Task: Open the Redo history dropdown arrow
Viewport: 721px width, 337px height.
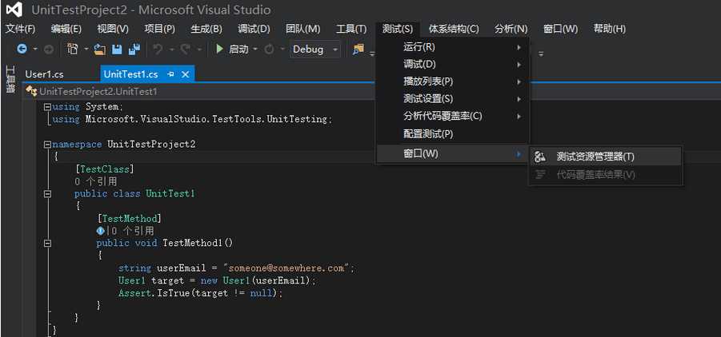Action: pyautogui.click(x=199, y=50)
